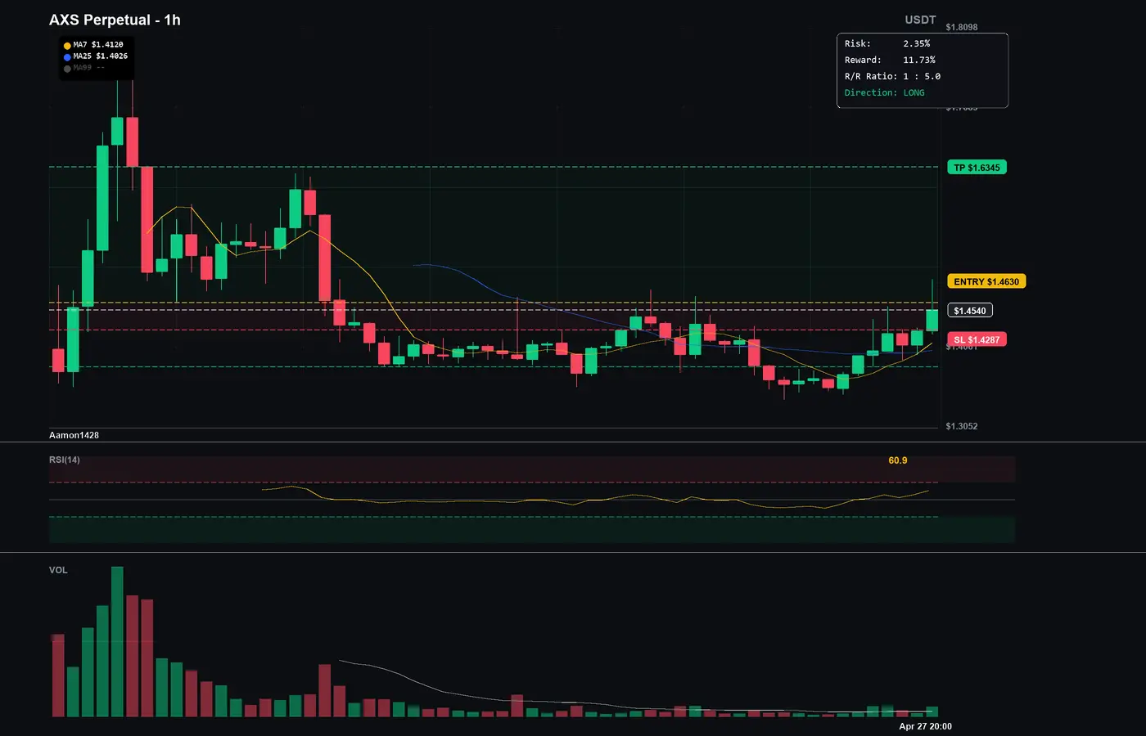
Task: Click the VOL panel label
Action: pyautogui.click(x=58, y=570)
